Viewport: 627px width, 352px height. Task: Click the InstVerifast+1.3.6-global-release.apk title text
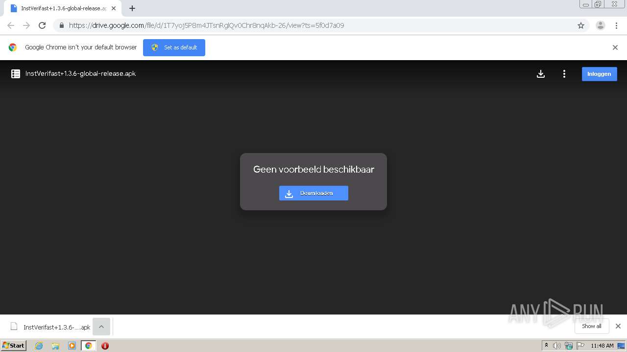click(80, 74)
